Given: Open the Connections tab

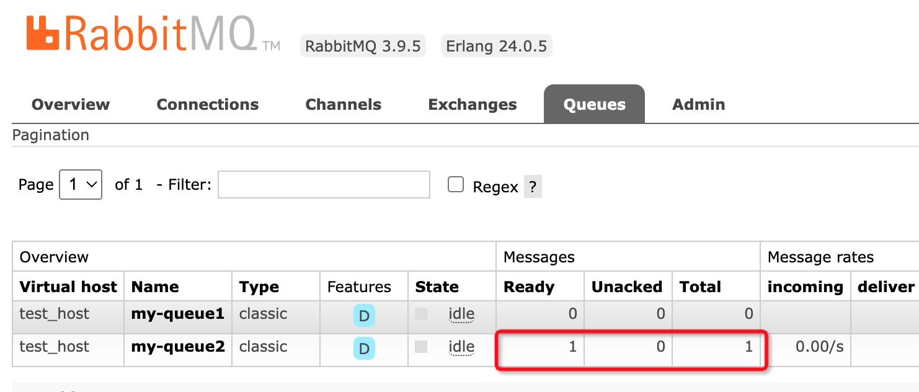Looking at the screenshot, I should tap(208, 104).
